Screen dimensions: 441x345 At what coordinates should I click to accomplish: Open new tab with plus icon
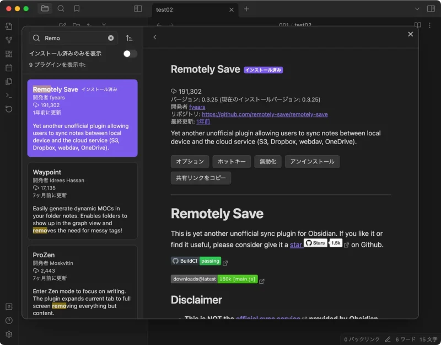pyautogui.click(x=246, y=9)
